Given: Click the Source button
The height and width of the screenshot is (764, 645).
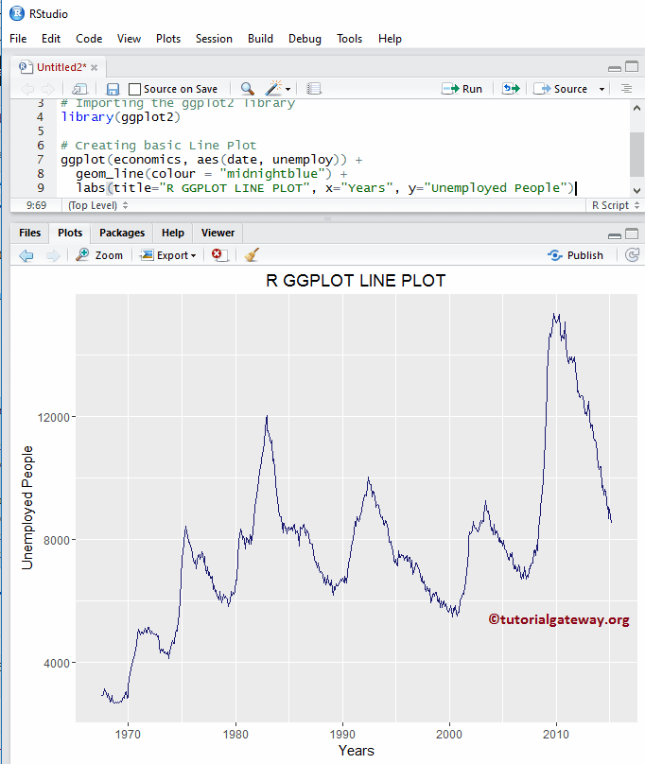Looking at the screenshot, I should point(560,89).
